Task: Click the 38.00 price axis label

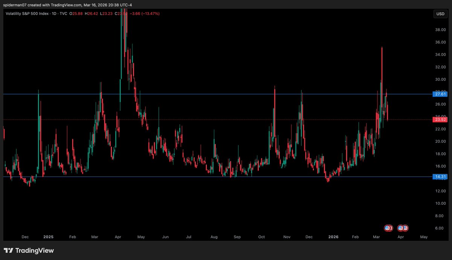Action: tap(440, 30)
